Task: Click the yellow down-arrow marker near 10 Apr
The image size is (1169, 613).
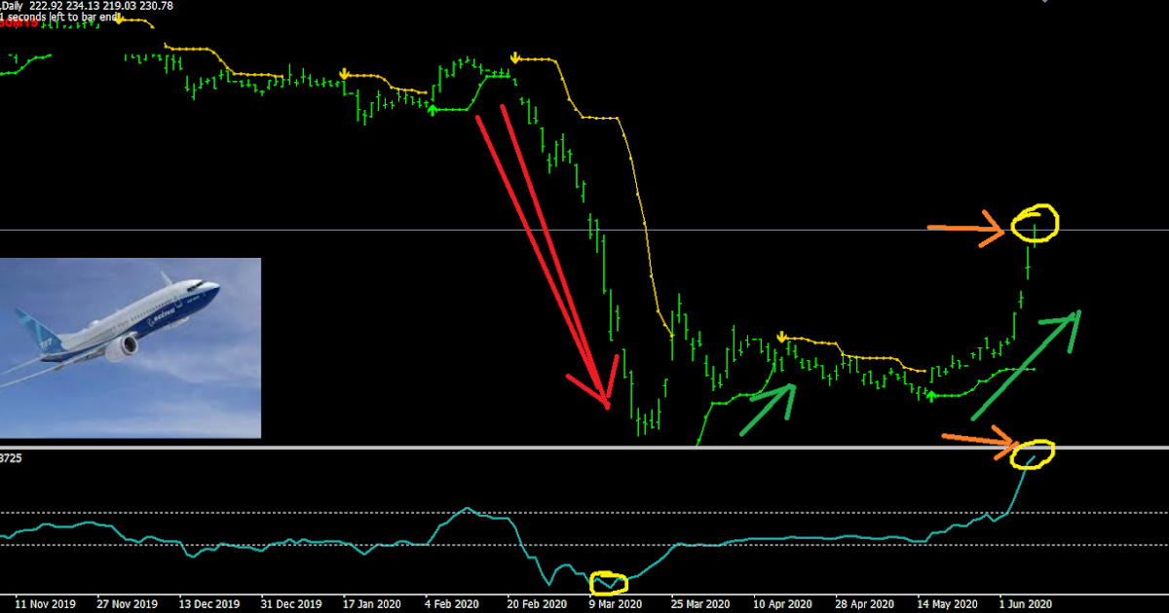Action: (x=781, y=335)
